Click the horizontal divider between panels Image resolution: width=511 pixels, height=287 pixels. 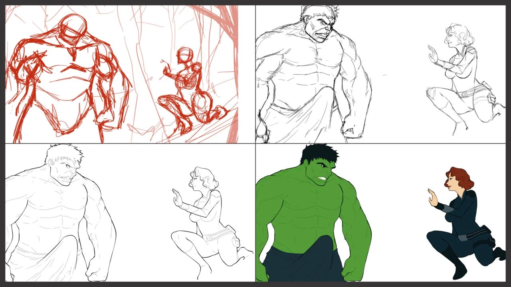coord(255,143)
